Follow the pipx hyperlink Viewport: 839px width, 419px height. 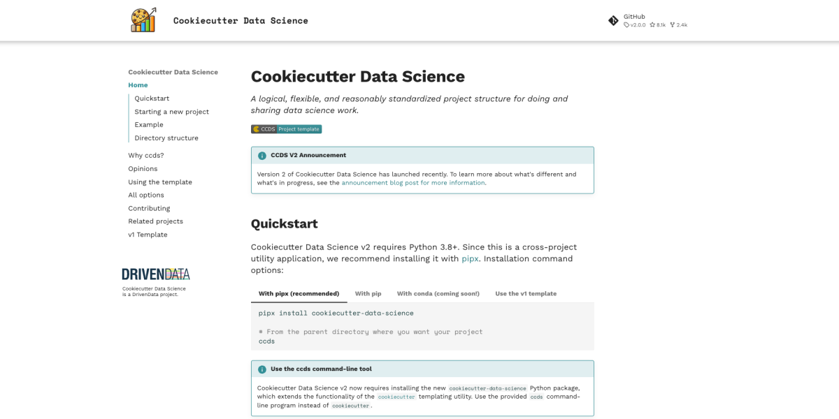[x=469, y=258]
